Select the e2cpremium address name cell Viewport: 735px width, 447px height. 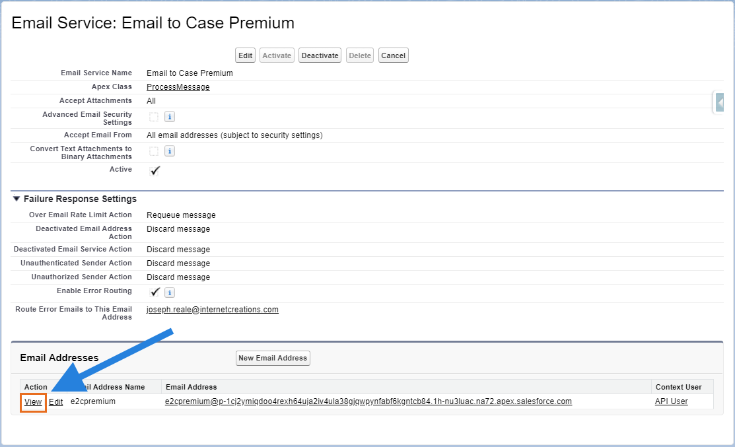click(x=93, y=401)
